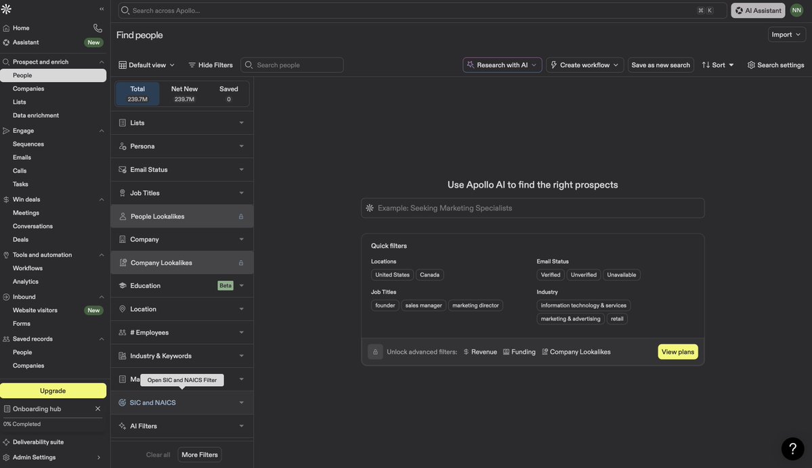The width and height of the screenshot is (812, 468).
Task: Click the Assistant icon in sidebar
Action: 6,43
